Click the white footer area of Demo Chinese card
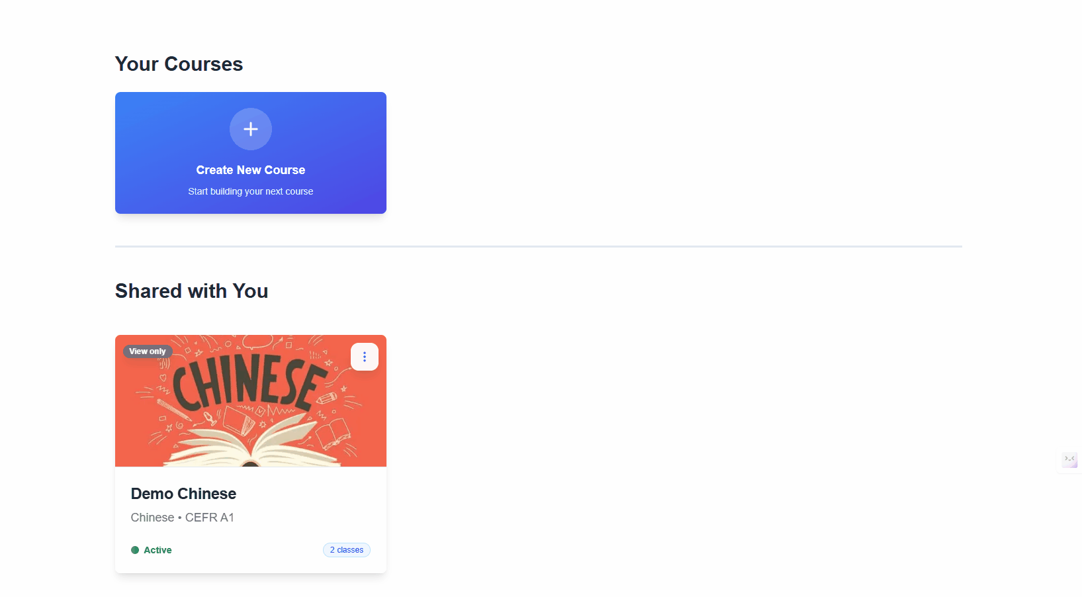Image resolution: width=1082 pixels, height=597 pixels. [251, 520]
